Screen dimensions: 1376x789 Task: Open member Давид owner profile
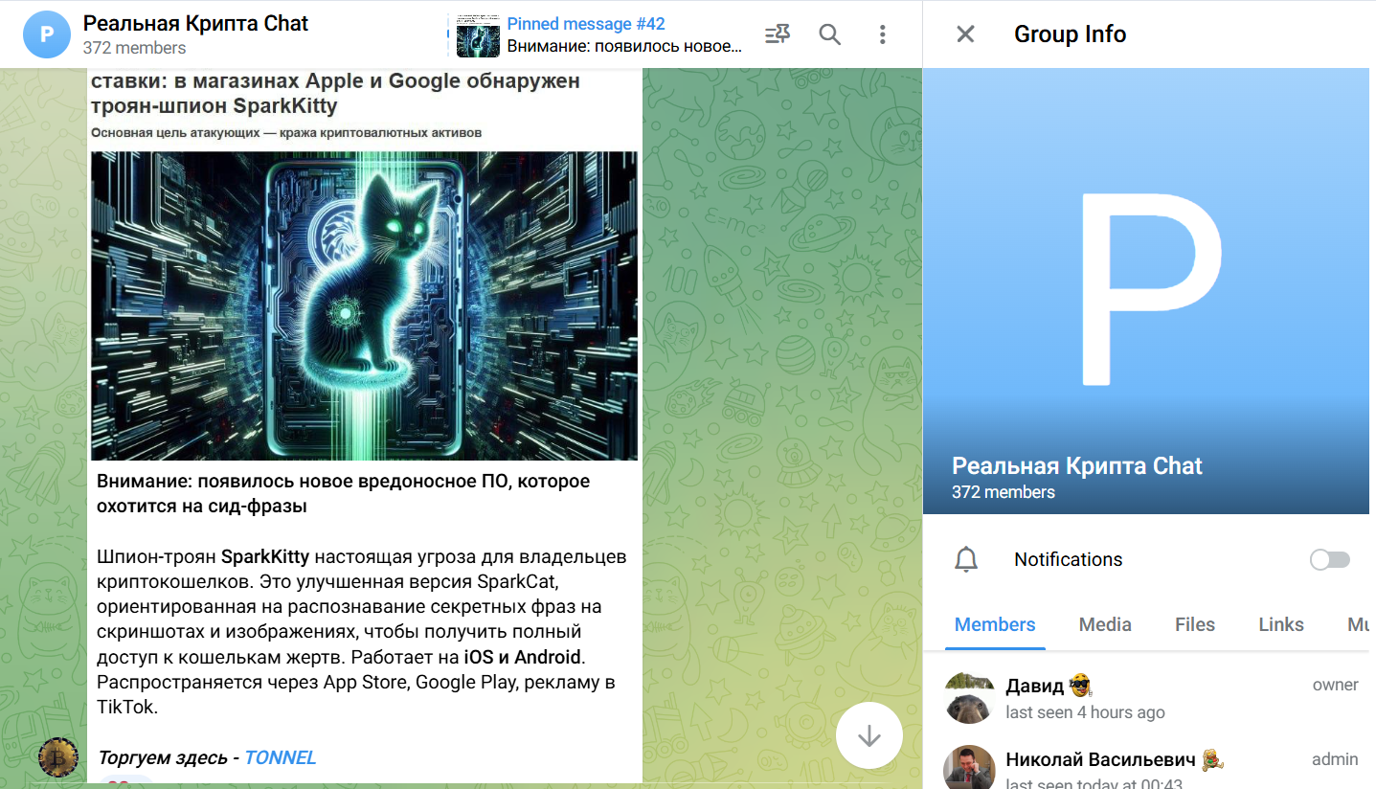[1149, 697]
